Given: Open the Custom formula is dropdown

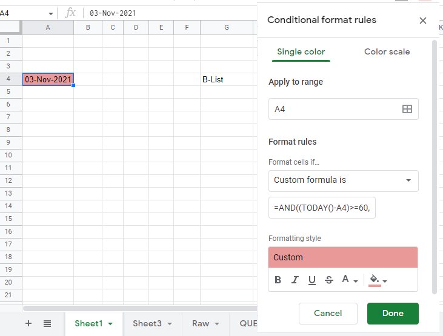Looking at the screenshot, I should point(343,180).
